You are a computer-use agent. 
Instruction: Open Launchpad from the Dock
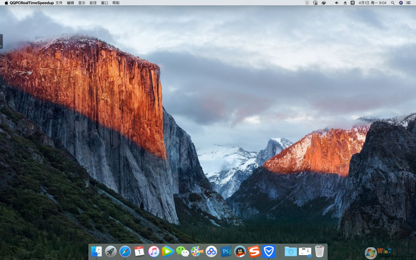[x=110, y=251]
